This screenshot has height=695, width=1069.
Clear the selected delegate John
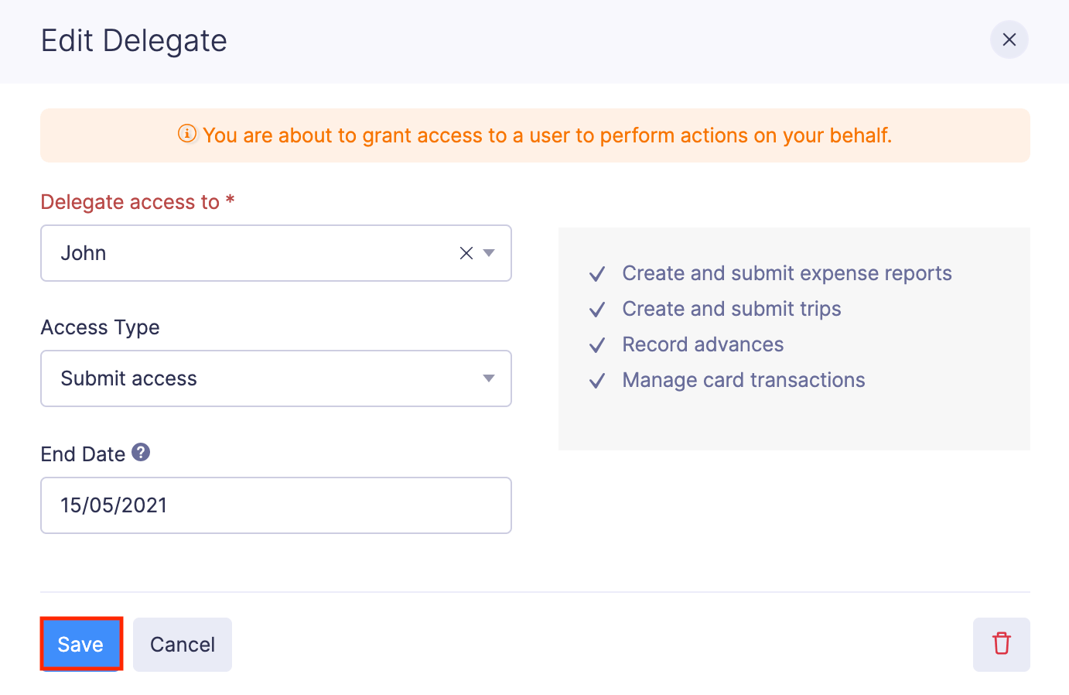pyautogui.click(x=466, y=253)
